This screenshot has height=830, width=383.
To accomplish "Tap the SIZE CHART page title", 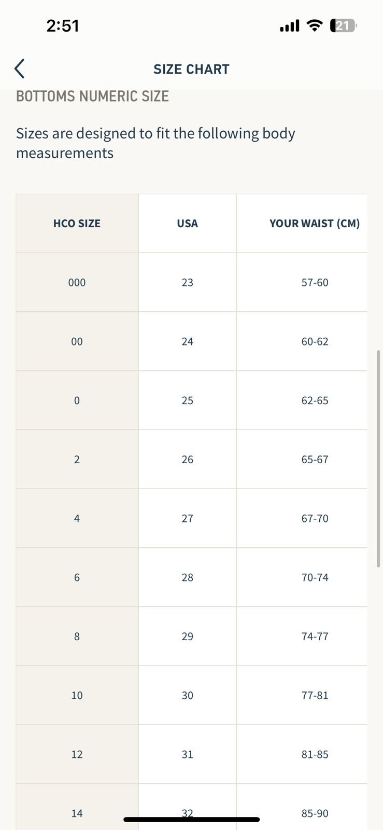I will 191,69.
